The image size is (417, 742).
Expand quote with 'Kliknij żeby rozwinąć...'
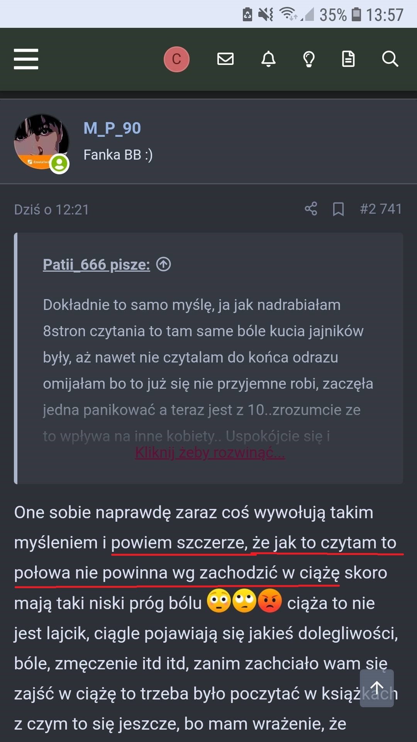coord(210,452)
